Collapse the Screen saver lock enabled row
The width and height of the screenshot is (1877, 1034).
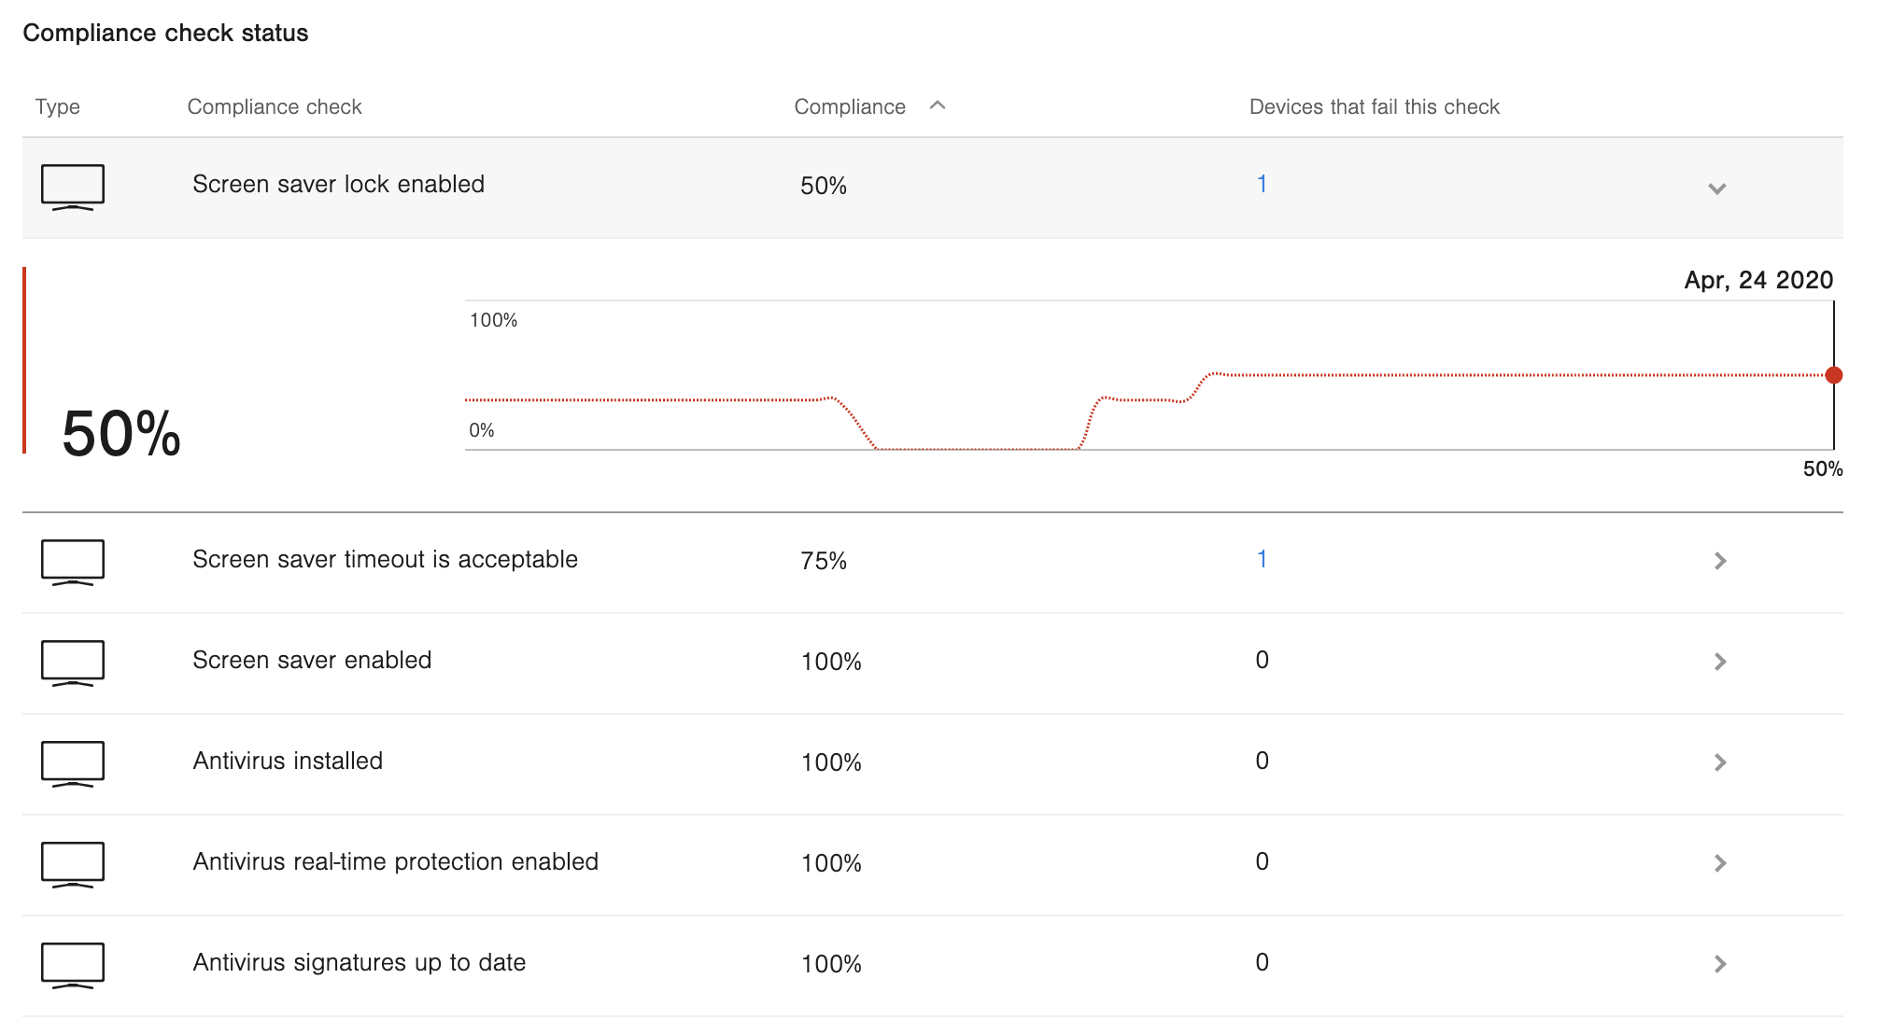[1716, 189]
